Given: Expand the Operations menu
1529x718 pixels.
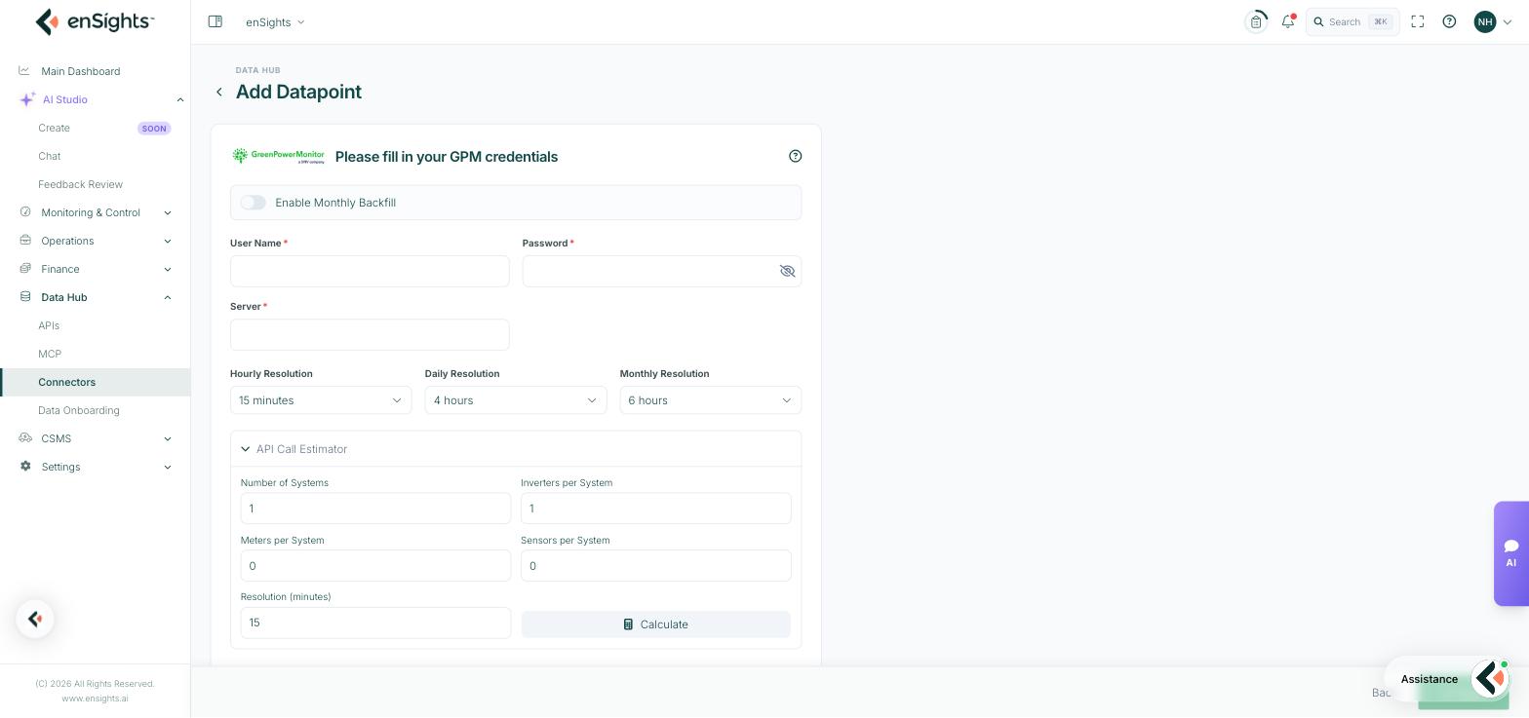Looking at the screenshot, I should pyautogui.click(x=96, y=241).
